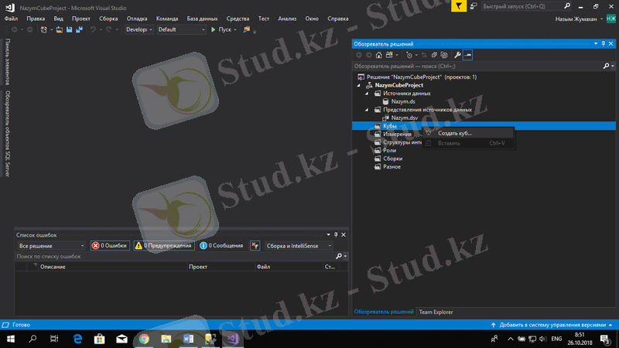Click the Open File folder toolbar icon

pos(59,29)
